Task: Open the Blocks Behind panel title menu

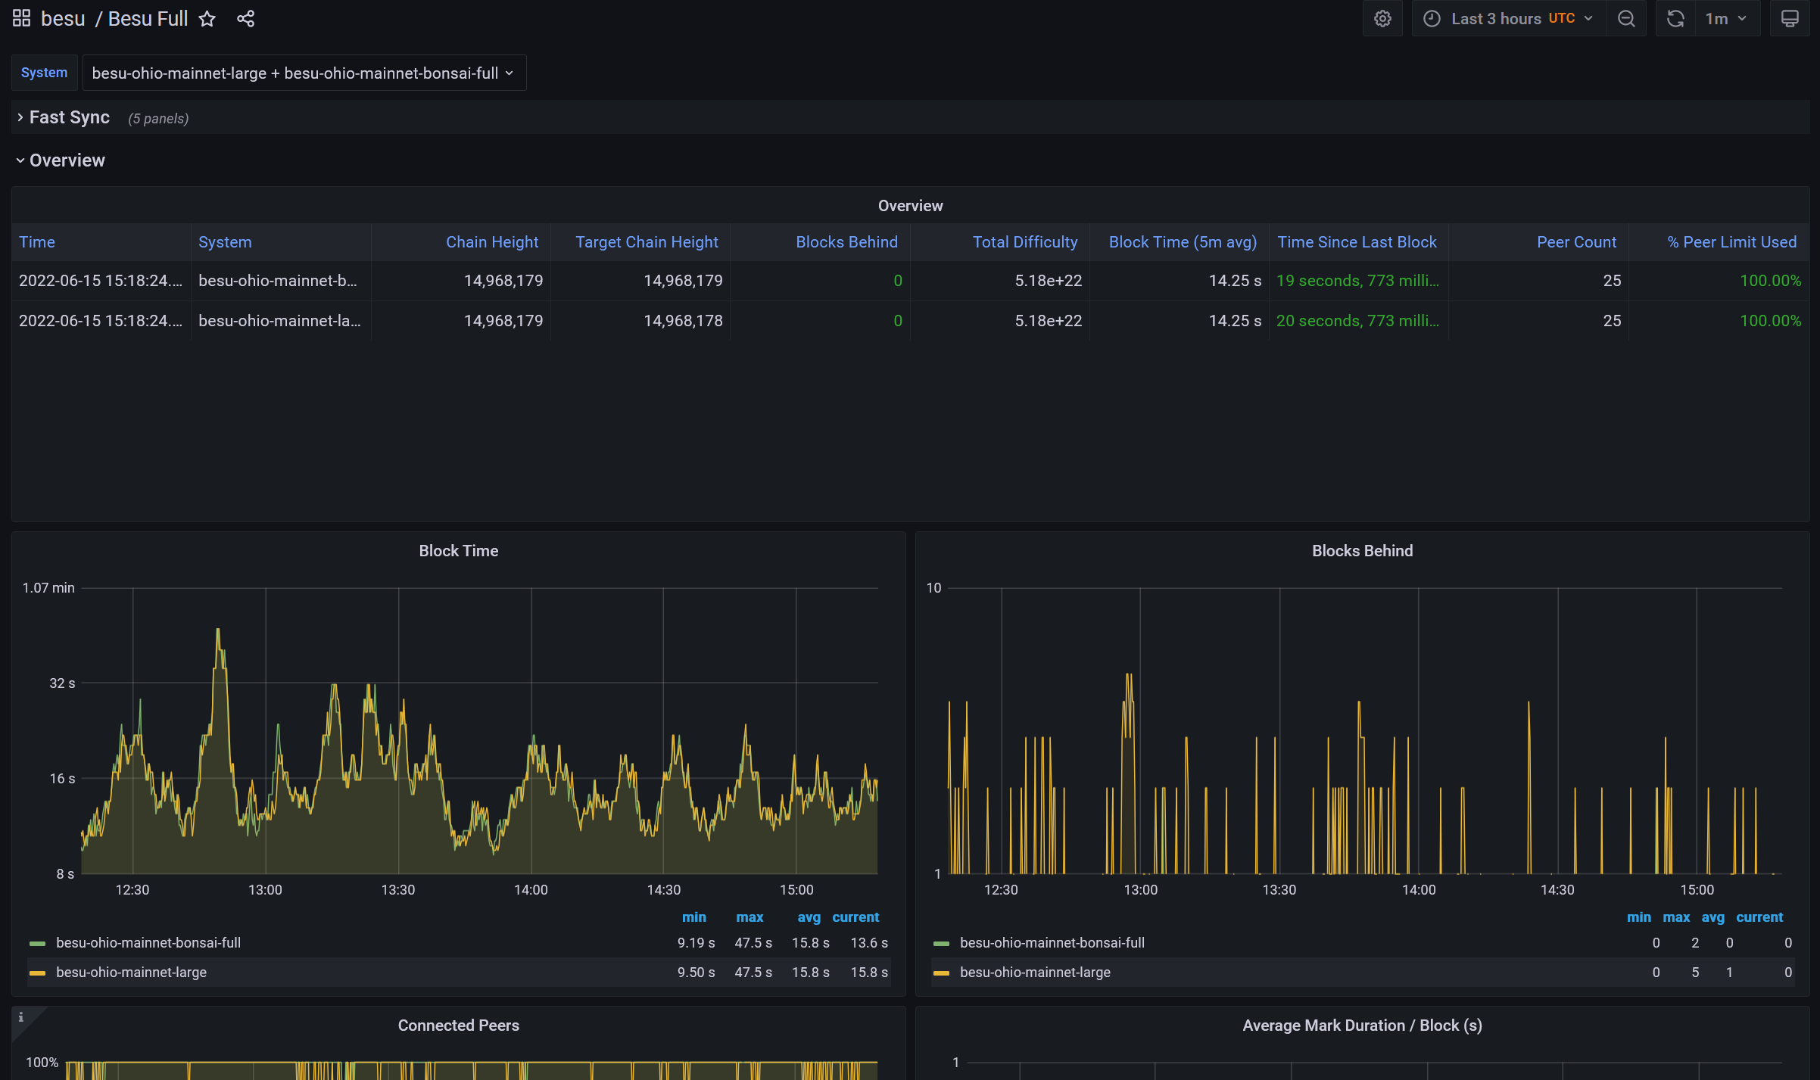Action: coord(1361,551)
